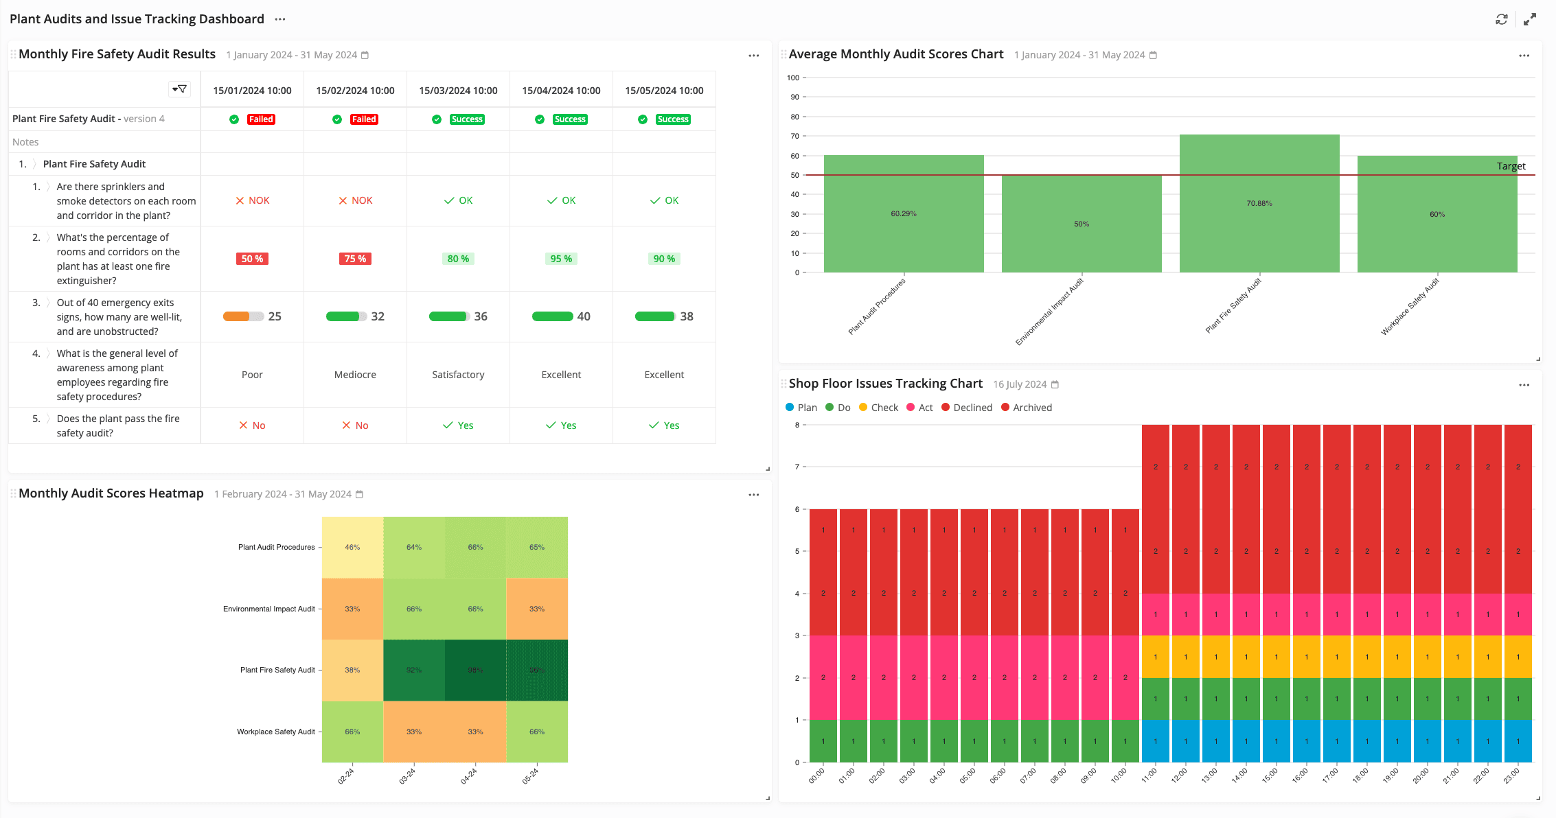1556x818 pixels.
Task: Expand the fire safety pass question row
Action: (47, 419)
